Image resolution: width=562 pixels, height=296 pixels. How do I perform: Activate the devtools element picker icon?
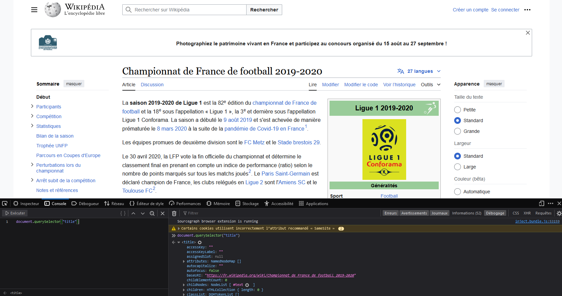5,203
